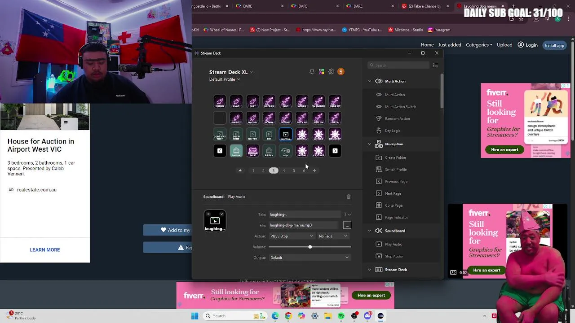Collapse the Soundboard category
This screenshot has height=323, width=575.
pos(370,231)
